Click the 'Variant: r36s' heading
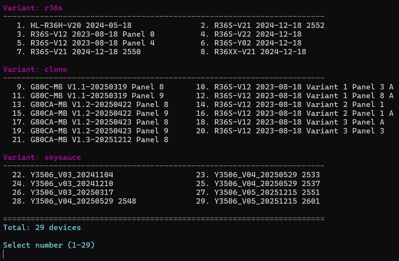Screen dimensions: 399x261 33,8
